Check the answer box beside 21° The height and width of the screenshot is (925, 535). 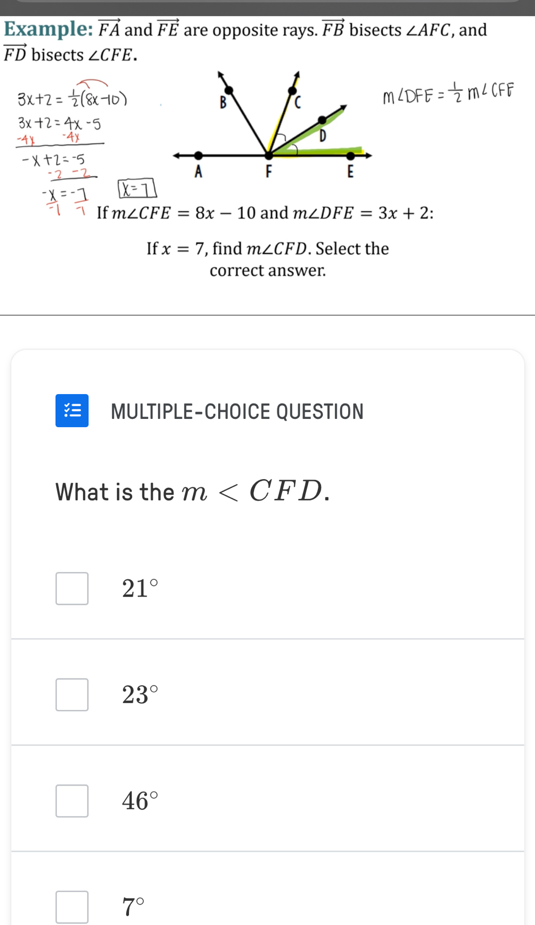[72, 588]
